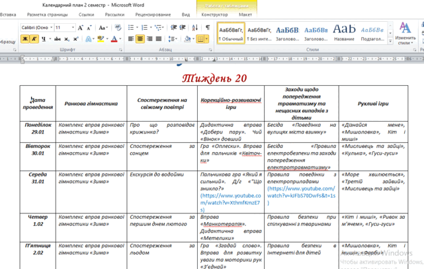Image resolution: width=424 pixels, height=269 pixels.
Task: Click the Clear Formatting eraser icon
Action: point(118,28)
